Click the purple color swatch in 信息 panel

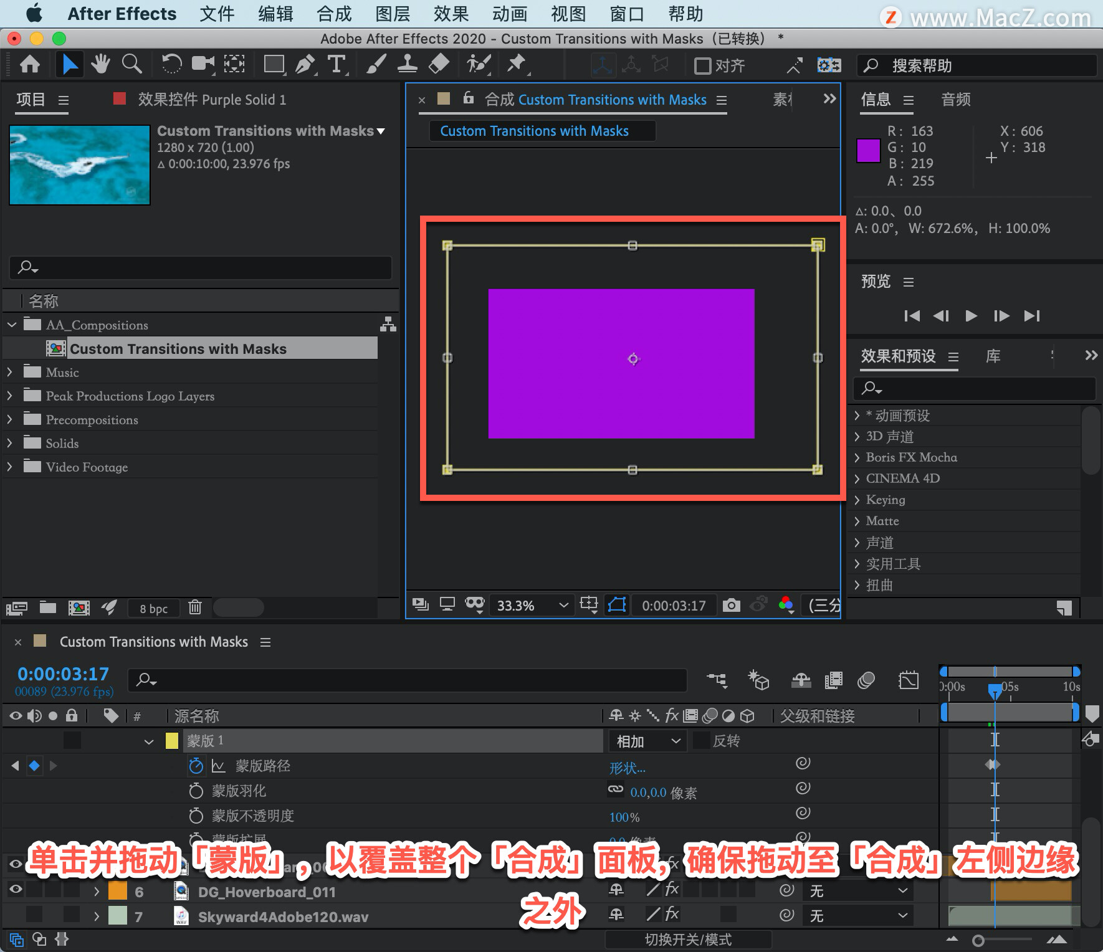click(868, 151)
